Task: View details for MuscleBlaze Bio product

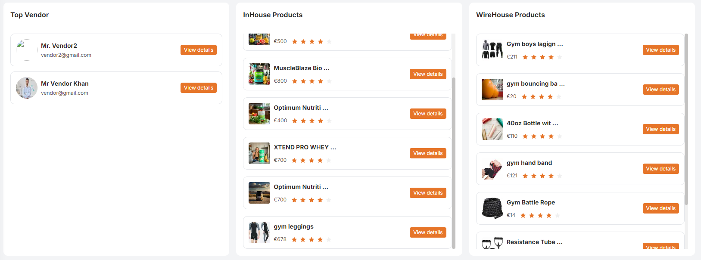Action: pos(428,74)
